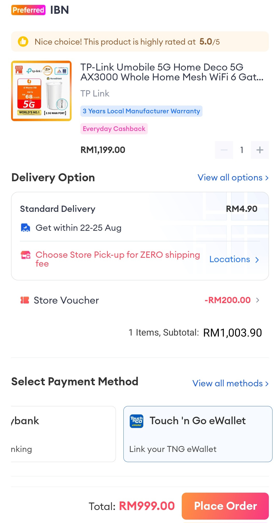Tap the thumbs-up rating icon
Viewport: 280px width, 523px height.
point(23,41)
